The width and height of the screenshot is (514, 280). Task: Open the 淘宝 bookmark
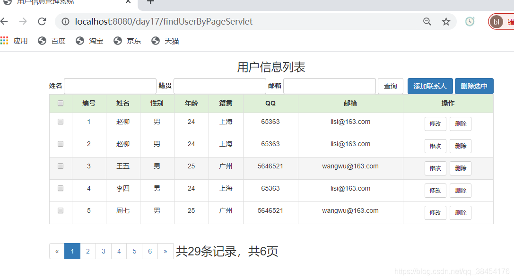(x=89, y=41)
